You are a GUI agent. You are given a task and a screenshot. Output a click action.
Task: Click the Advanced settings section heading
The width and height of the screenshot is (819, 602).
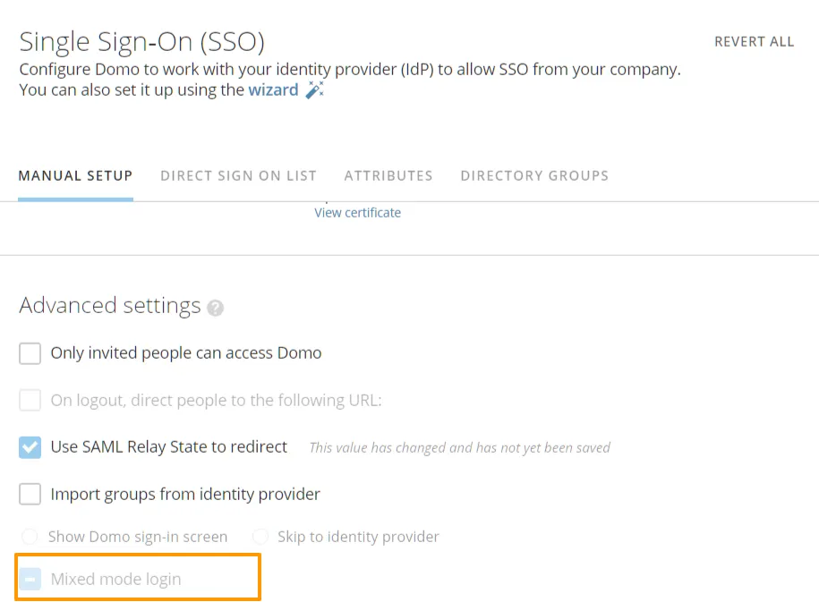110,306
